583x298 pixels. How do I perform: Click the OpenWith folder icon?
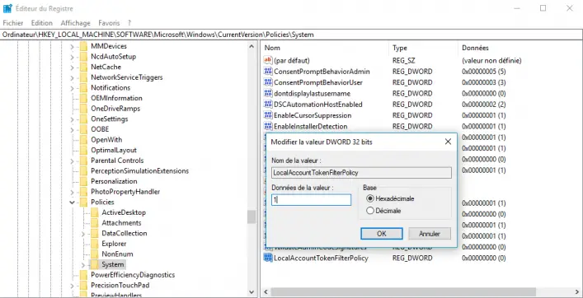83,140
